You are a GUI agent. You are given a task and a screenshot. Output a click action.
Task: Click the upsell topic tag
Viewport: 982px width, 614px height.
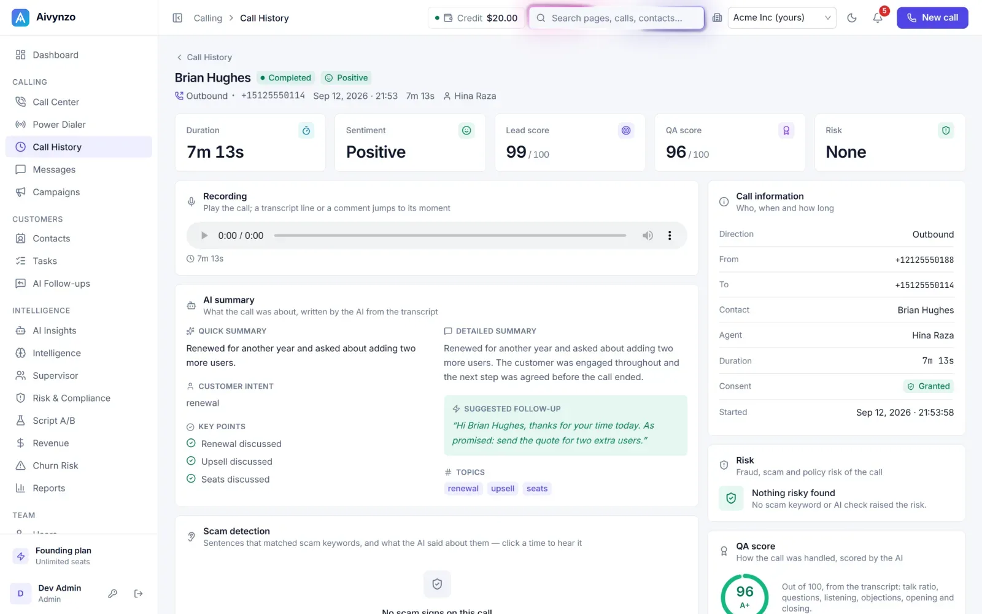point(503,489)
